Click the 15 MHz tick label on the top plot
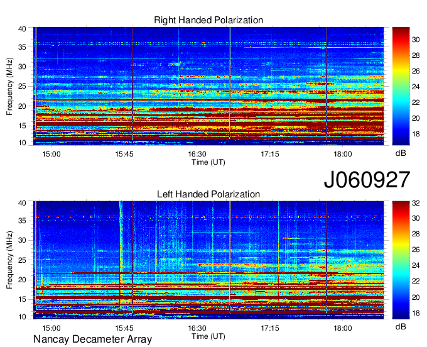 point(22,126)
